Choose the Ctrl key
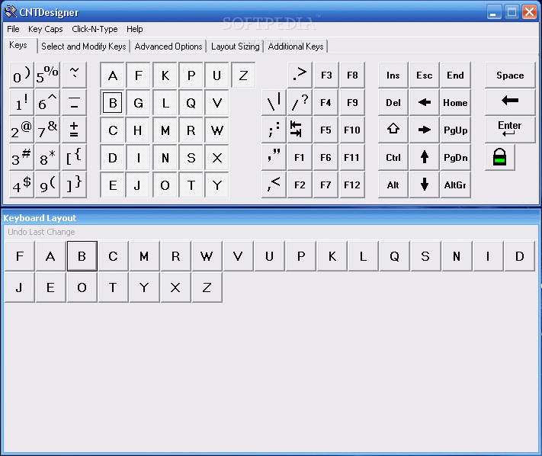This screenshot has width=542, height=456. (x=393, y=157)
